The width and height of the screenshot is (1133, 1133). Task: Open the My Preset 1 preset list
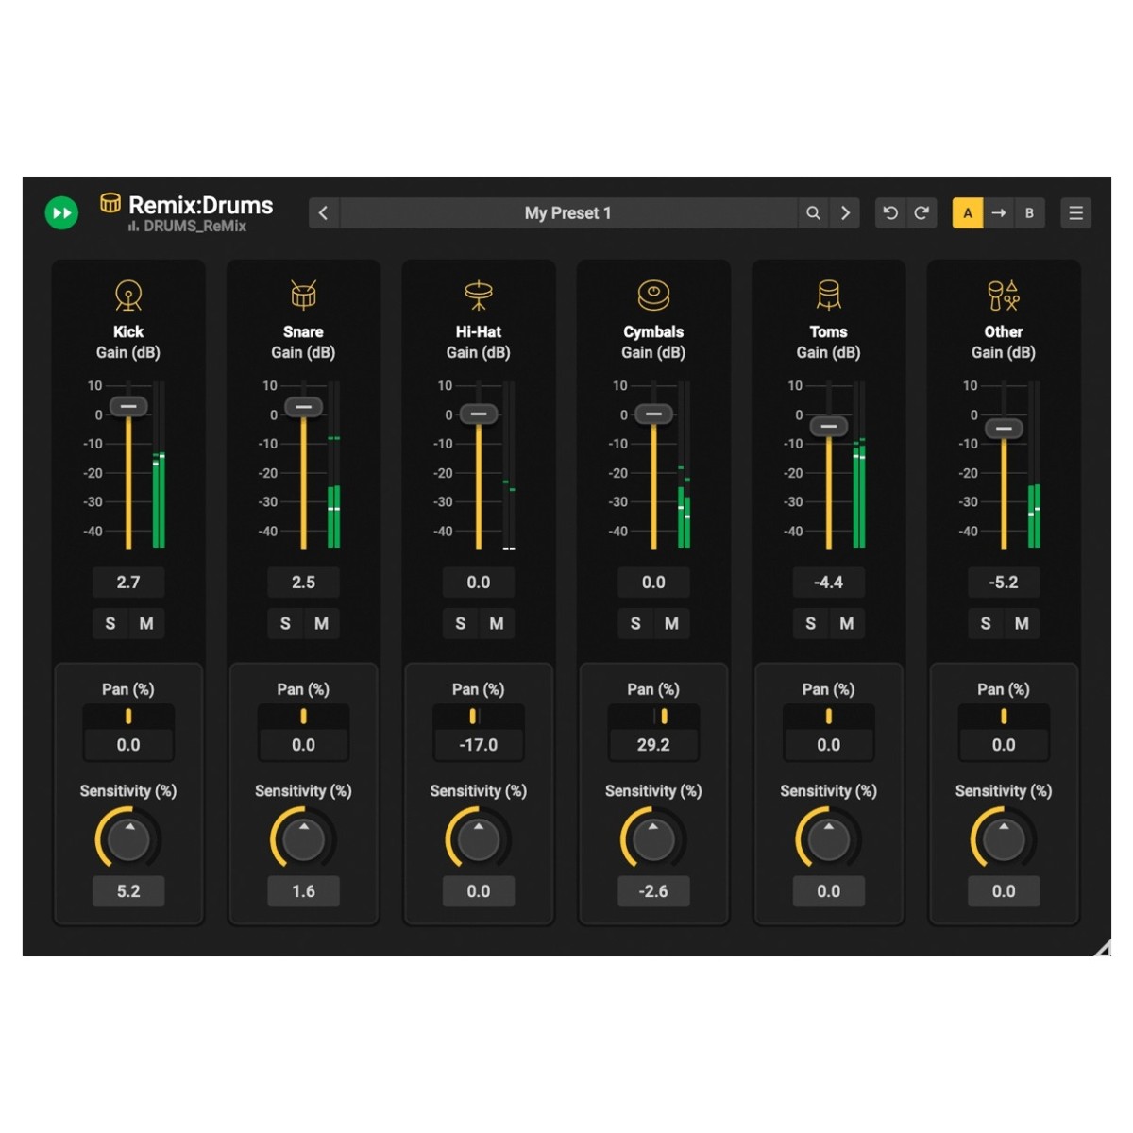567,213
